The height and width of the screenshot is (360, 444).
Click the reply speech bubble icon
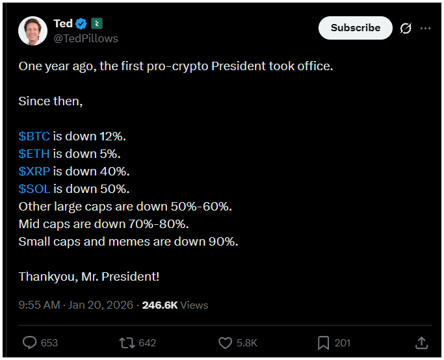coord(30,342)
